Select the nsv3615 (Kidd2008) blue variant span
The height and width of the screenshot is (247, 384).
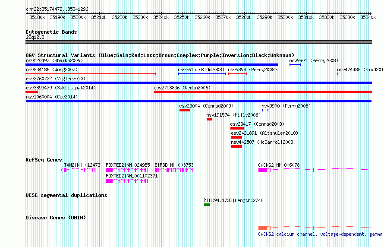point(202,74)
